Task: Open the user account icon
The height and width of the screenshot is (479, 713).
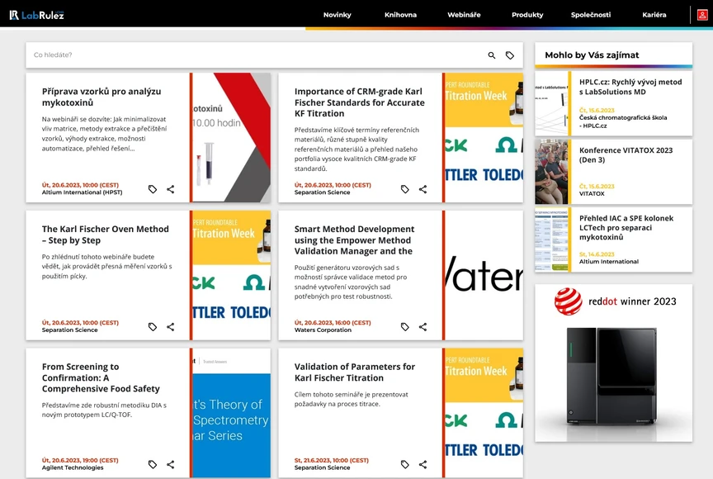Action: coord(702,15)
